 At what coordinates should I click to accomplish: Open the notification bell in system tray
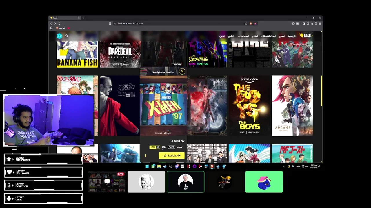click(x=319, y=166)
